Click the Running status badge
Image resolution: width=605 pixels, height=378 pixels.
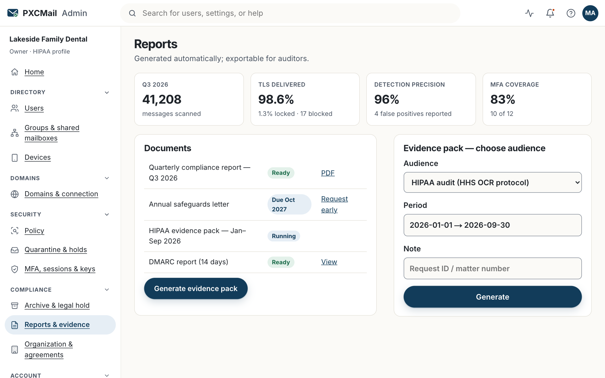click(284, 236)
